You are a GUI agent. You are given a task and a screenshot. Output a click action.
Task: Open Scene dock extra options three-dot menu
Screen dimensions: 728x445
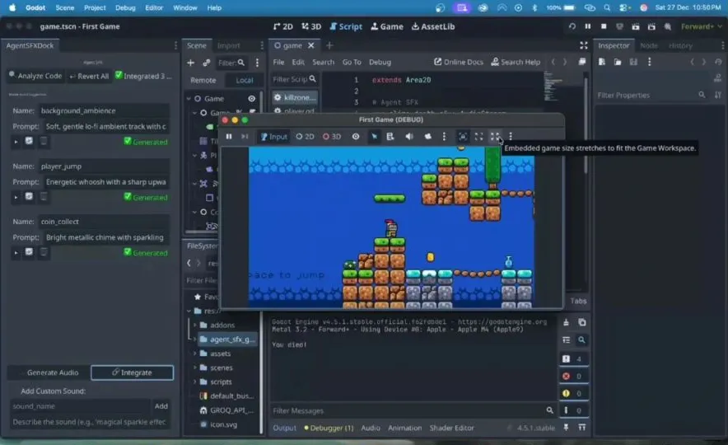[x=257, y=63]
